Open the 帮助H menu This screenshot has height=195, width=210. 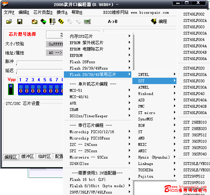click(77, 12)
